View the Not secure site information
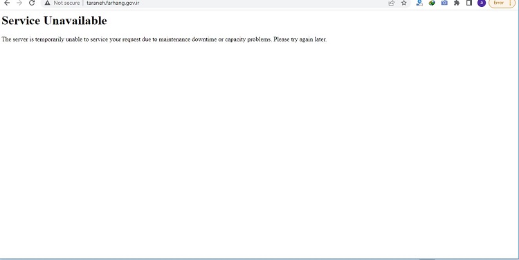 pos(62,3)
